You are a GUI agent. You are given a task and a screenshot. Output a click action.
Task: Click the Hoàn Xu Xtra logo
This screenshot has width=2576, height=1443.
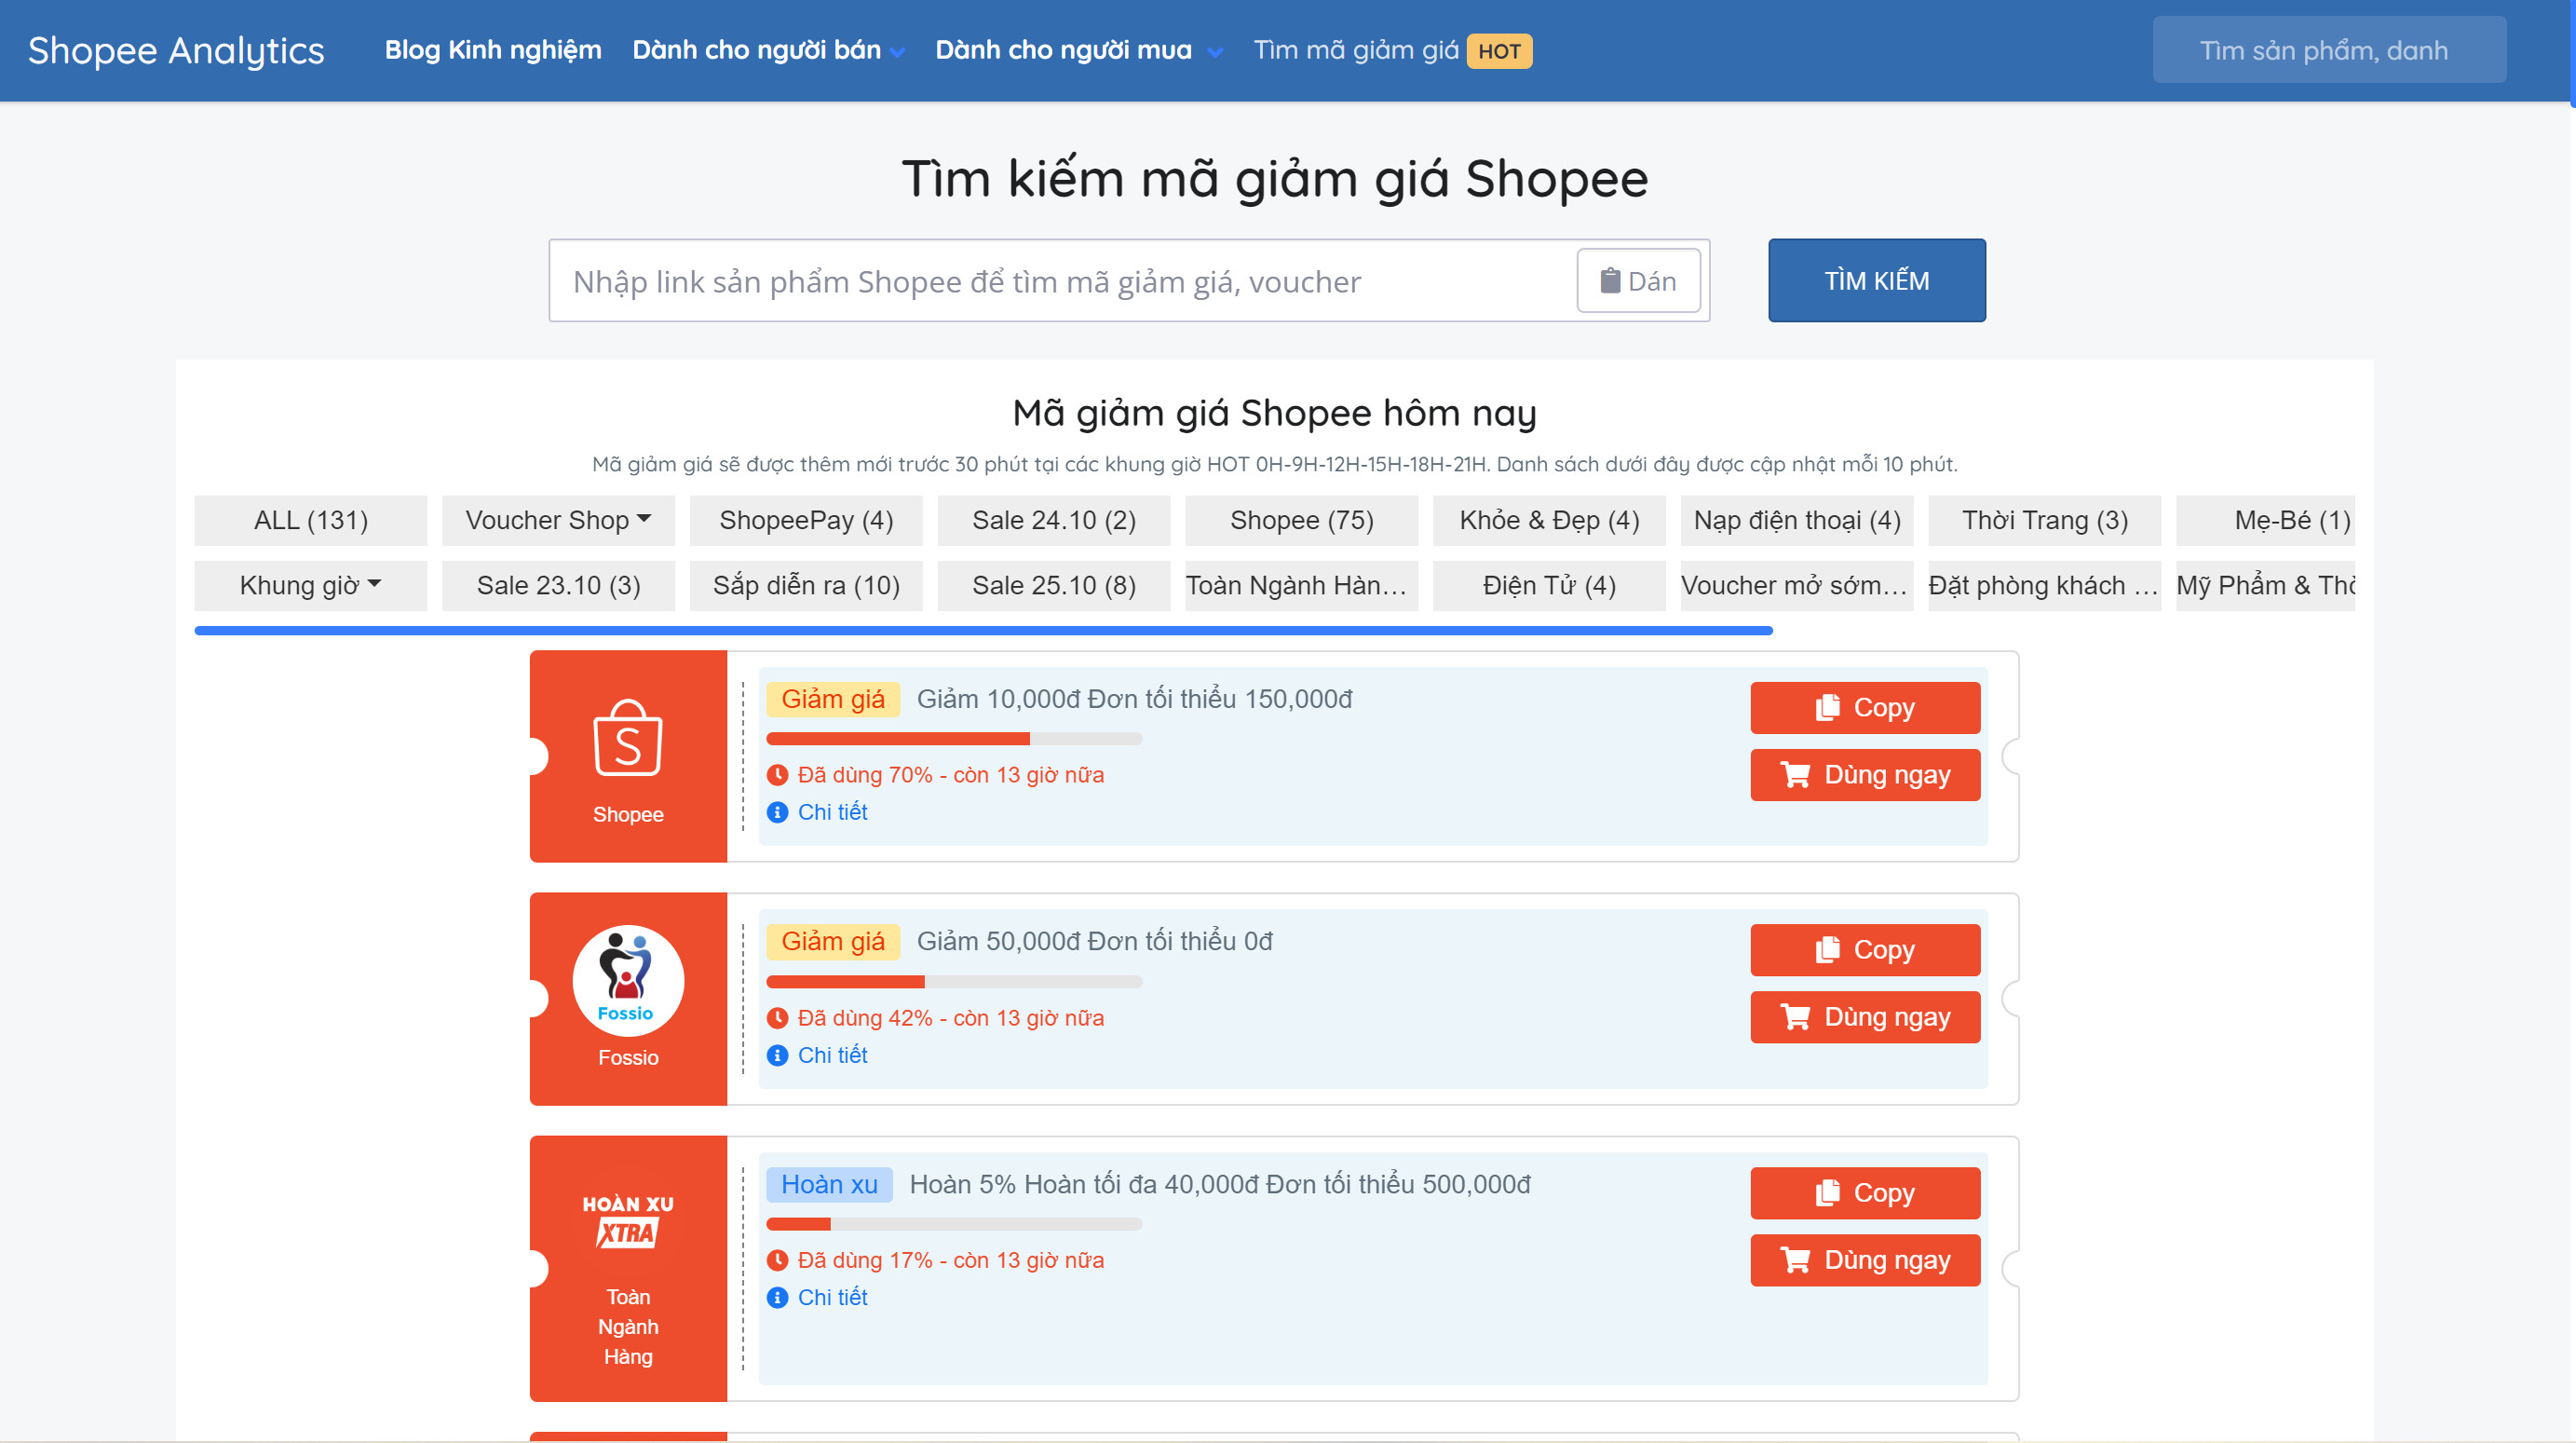(627, 1220)
